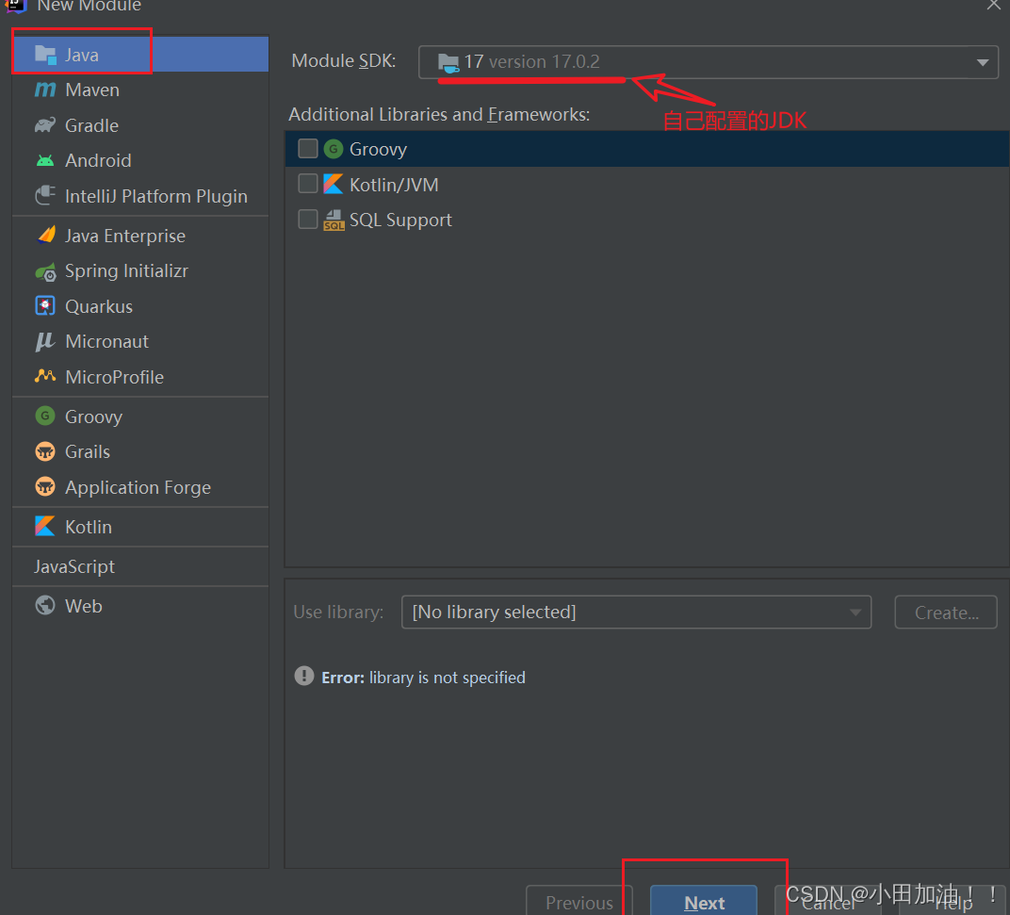Choose Micronaut module type
This screenshot has height=915, width=1010.
click(x=140, y=341)
